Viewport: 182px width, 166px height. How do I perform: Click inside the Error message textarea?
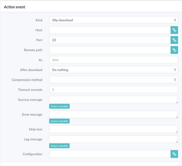pyautogui.click(x=114, y=114)
